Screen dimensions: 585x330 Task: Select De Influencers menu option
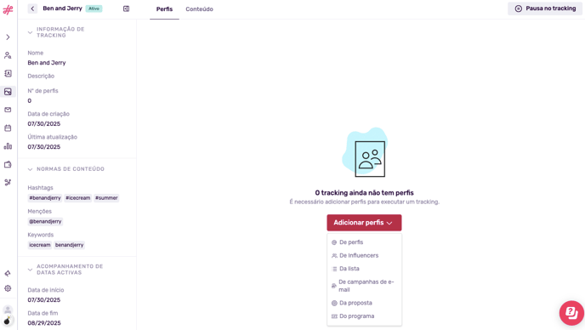[x=364, y=256]
